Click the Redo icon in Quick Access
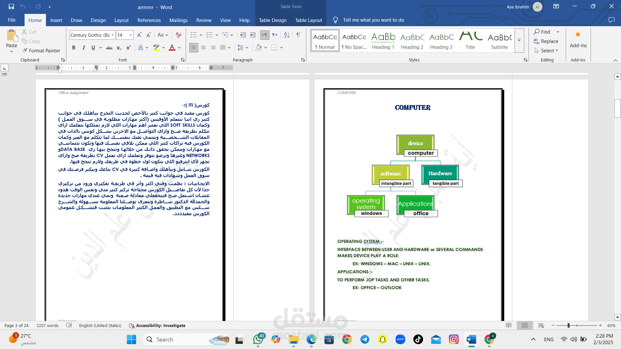 pyautogui.click(x=38, y=6)
